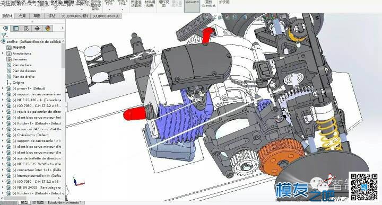
Task: Click the pneu<1> component icon
Action: pyautogui.click(x=9, y=88)
